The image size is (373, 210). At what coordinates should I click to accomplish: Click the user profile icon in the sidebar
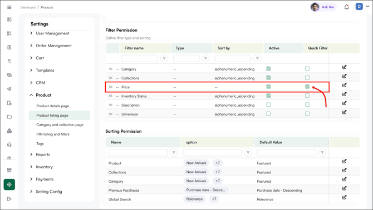click(9, 61)
